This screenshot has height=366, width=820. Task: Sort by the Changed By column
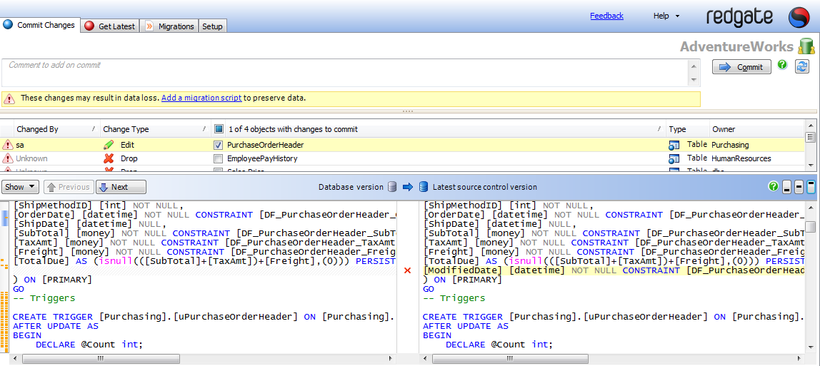(56, 129)
